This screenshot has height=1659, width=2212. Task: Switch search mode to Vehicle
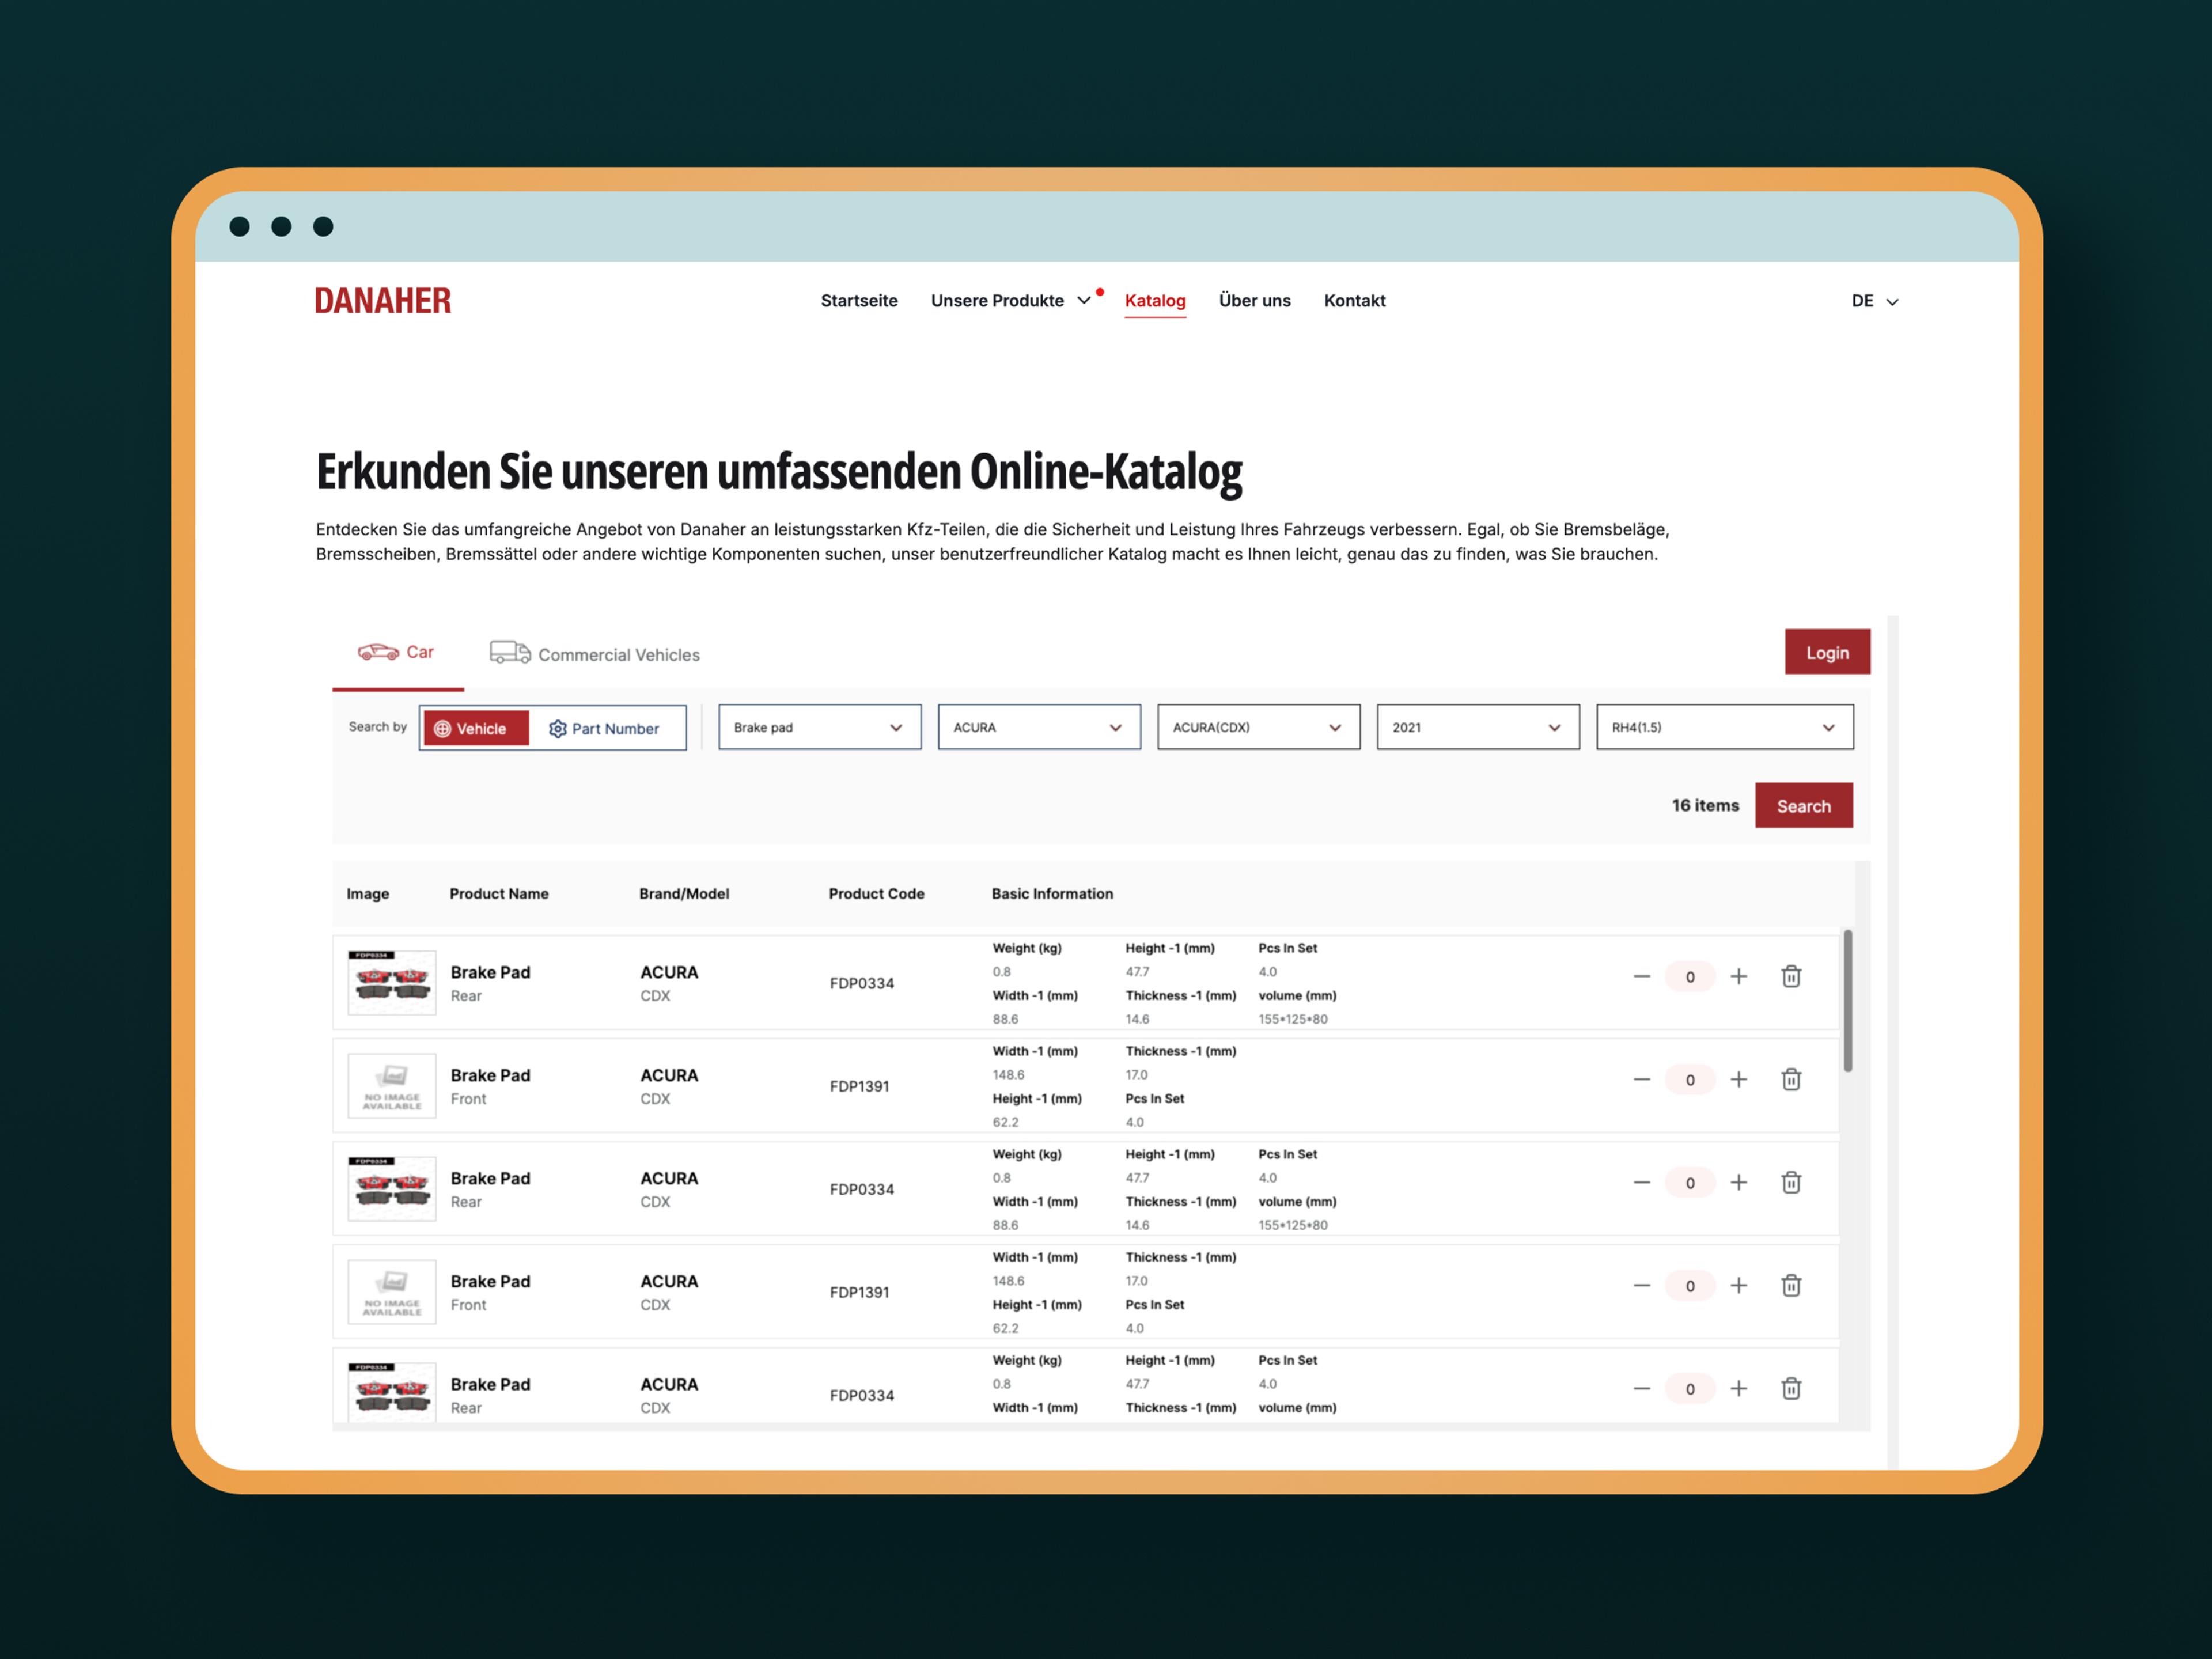point(475,728)
